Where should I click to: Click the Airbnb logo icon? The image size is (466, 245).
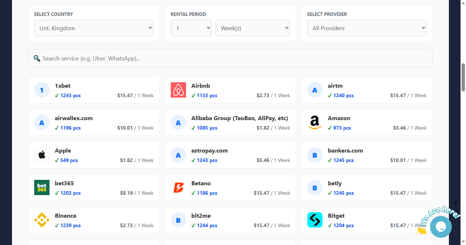pyautogui.click(x=178, y=90)
